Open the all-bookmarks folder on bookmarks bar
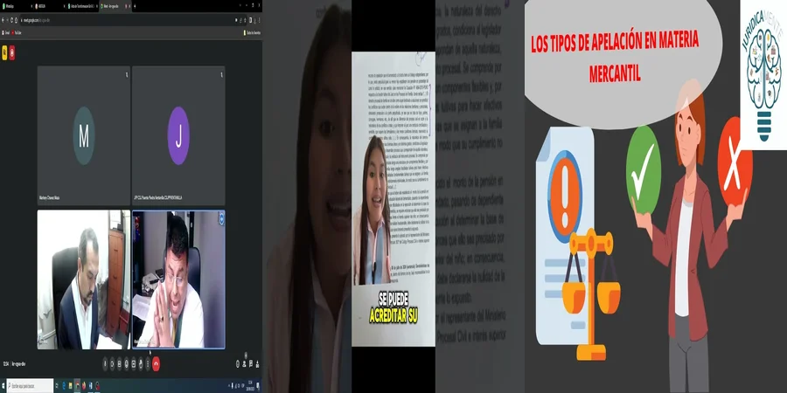787x393 pixels. (x=252, y=32)
